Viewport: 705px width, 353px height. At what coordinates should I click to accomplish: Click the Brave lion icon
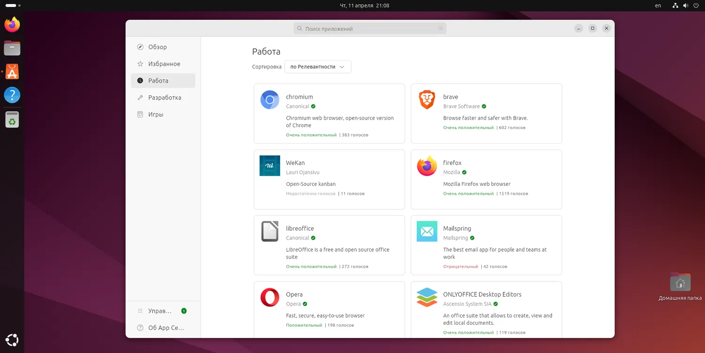pyautogui.click(x=427, y=100)
